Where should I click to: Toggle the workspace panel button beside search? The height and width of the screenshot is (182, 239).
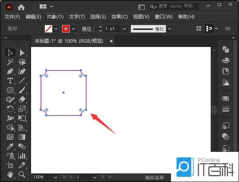coord(141,7)
